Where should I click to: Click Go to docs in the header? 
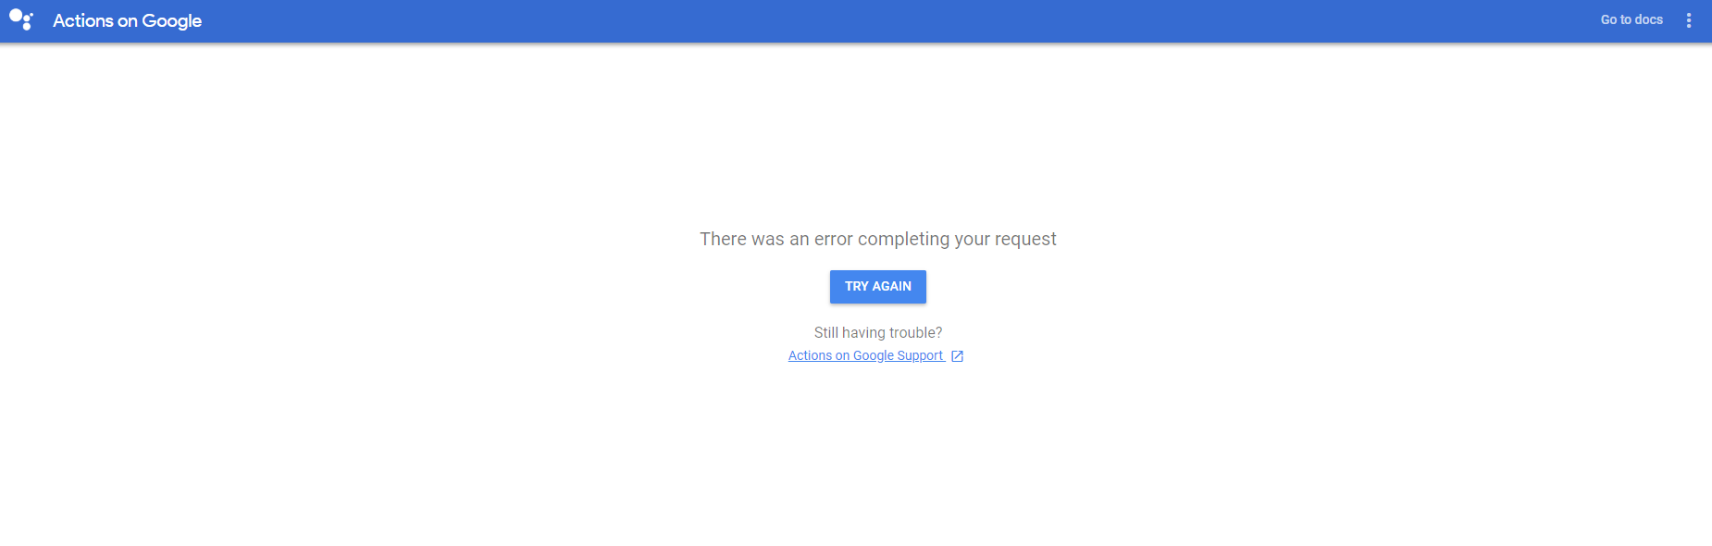(x=1630, y=19)
